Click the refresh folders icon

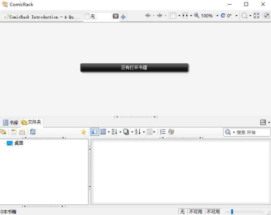33,132
